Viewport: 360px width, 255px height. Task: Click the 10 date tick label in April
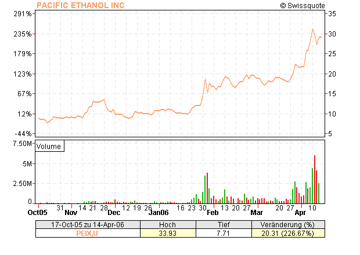click(312, 207)
